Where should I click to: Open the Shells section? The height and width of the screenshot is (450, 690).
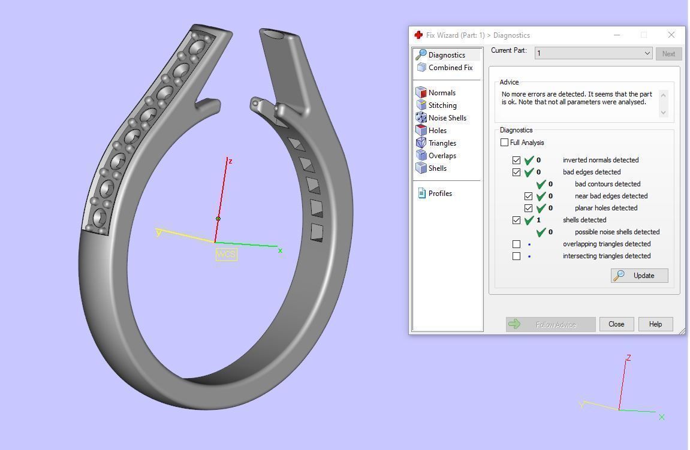pyautogui.click(x=438, y=168)
